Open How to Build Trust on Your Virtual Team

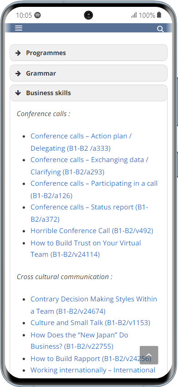coord(86,249)
